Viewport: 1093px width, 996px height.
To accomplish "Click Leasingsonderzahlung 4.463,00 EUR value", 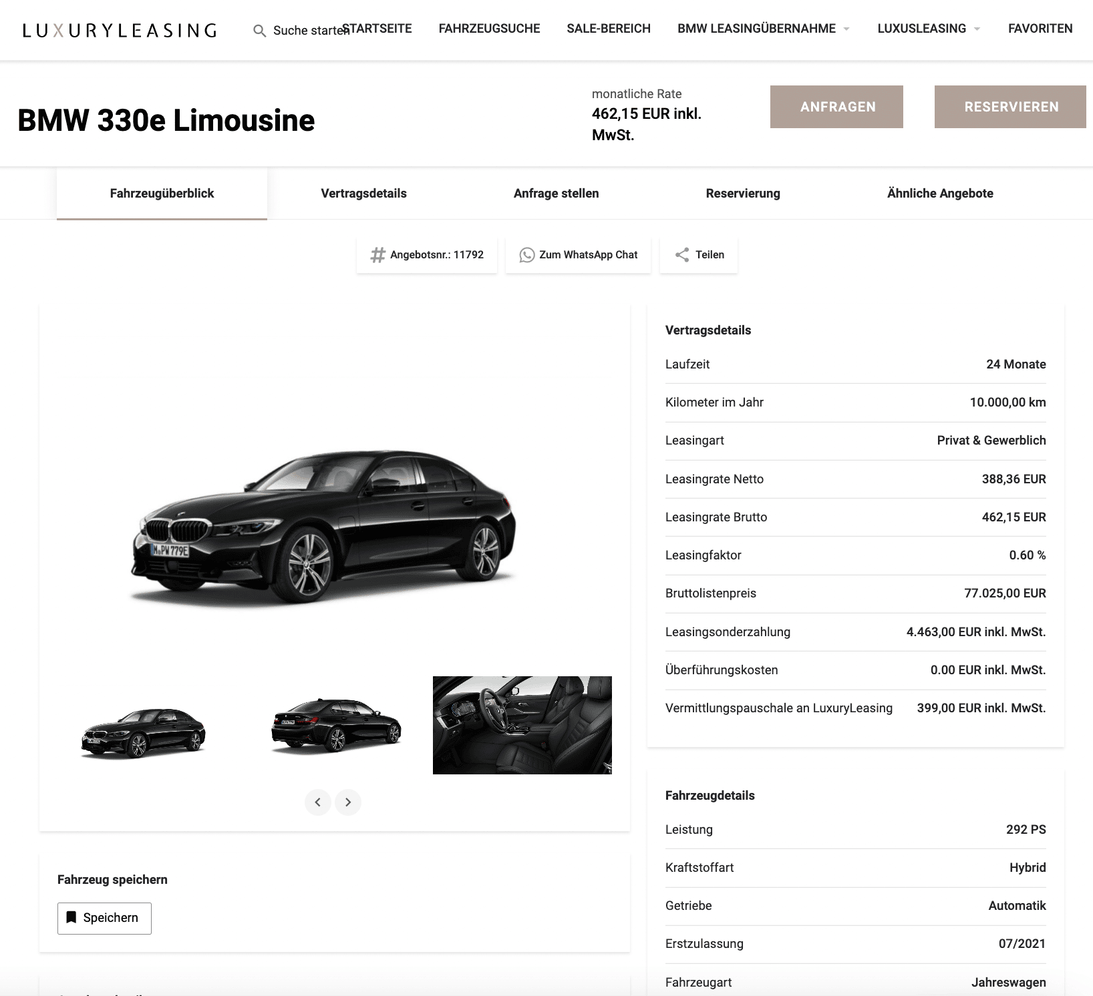I will click(976, 632).
